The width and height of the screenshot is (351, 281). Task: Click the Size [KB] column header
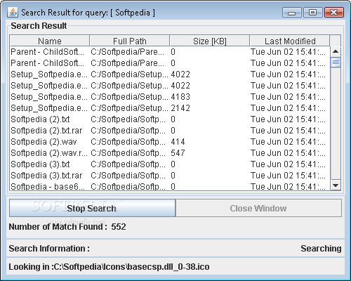[210, 41]
